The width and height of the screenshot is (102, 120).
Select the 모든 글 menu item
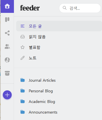pyautogui.click(x=59, y=26)
